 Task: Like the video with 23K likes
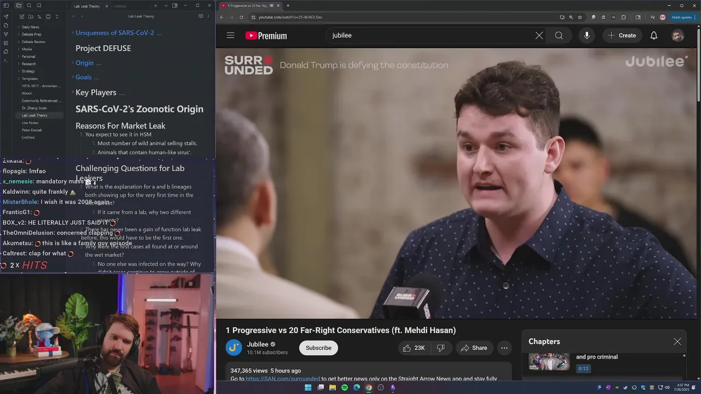click(x=414, y=348)
